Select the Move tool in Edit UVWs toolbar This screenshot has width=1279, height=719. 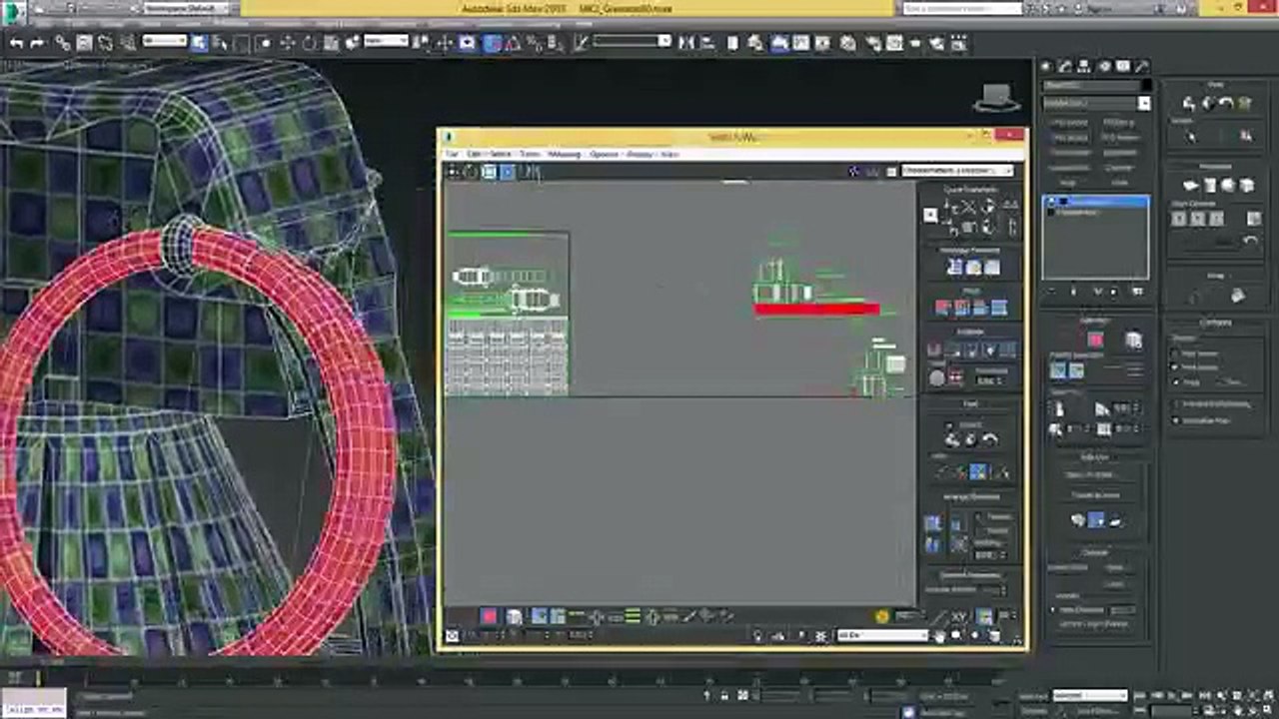tap(453, 172)
